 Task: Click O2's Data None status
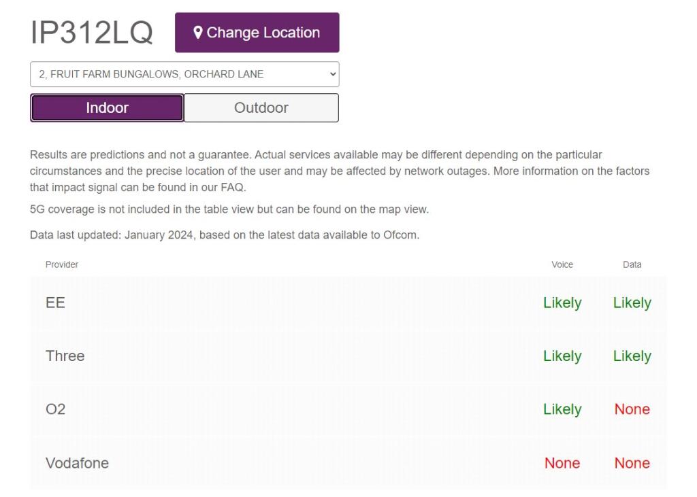pos(632,409)
